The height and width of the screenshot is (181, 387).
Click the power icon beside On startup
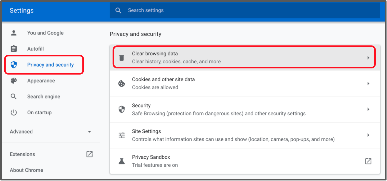[x=14, y=113]
